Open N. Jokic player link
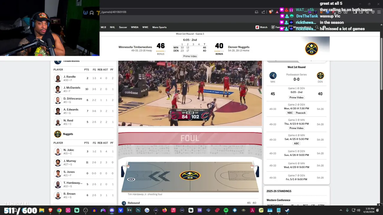The width and height of the screenshot is (383, 215). click(69, 150)
